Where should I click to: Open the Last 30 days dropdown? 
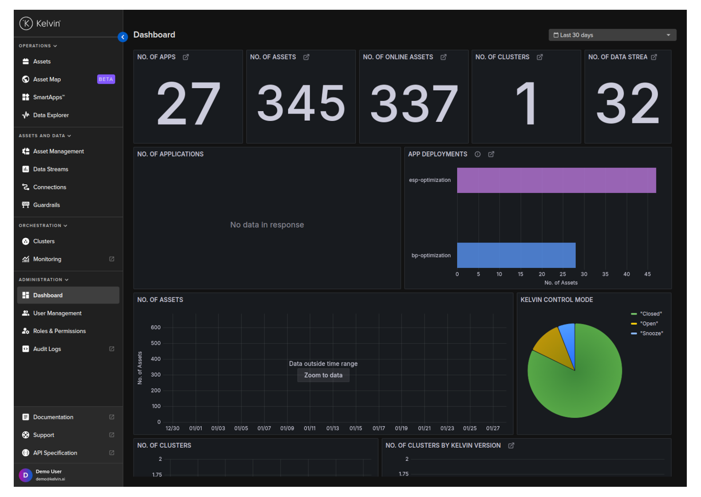point(612,35)
